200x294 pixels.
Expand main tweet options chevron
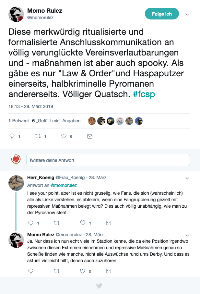[187, 14]
